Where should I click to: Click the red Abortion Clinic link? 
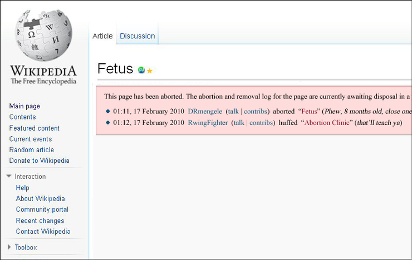click(x=327, y=123)
